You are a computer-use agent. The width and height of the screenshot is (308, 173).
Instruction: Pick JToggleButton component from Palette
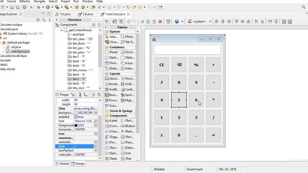(x=112, y=137)
